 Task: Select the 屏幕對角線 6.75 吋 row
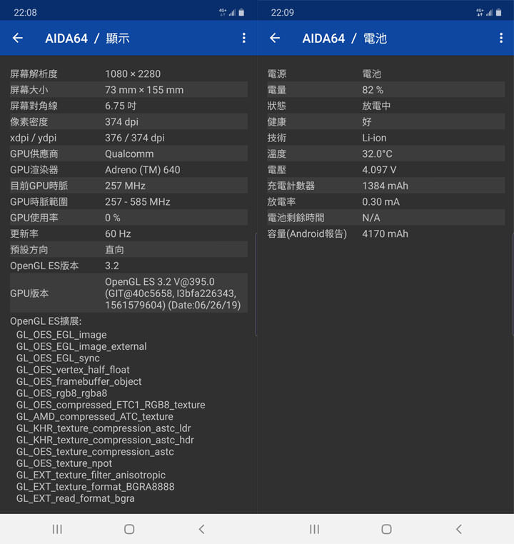(x=128, y=106)
